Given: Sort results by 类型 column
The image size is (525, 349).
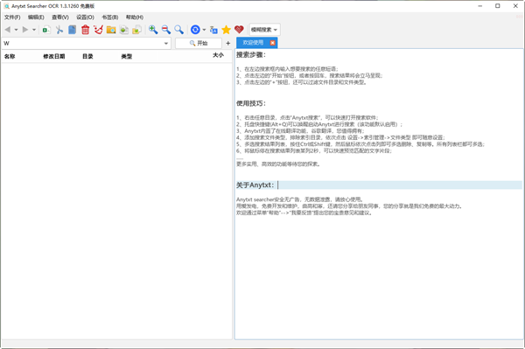Looking at the screenshot, I should [x=127, y=56].
